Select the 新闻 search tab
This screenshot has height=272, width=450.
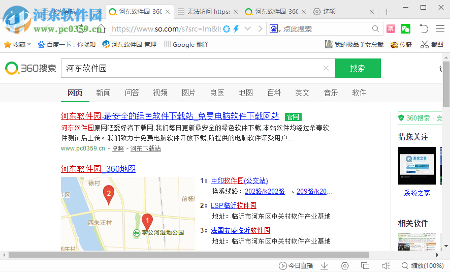pyautogui.click(x=103, y=93)
